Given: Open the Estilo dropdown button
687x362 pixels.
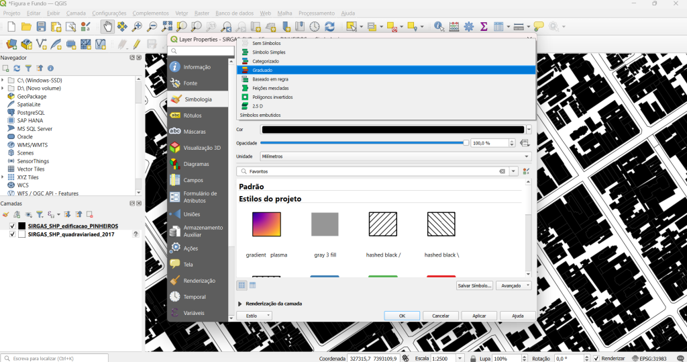Looking at the screenshot, I should (x=254, y=316).
